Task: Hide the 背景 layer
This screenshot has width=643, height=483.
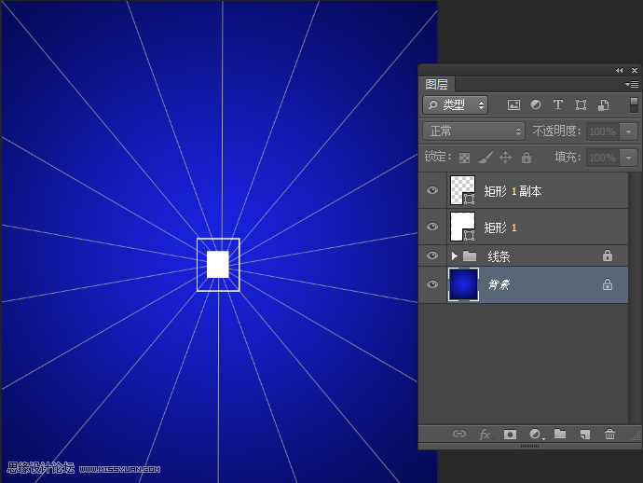Action: [x=432, y=284]
